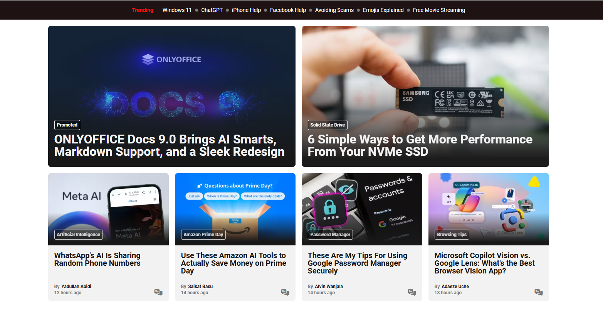Open comments icon on Google Password Manager article
Image resolution: width=603 pixels, height=310 pixels.
[412, 292]
